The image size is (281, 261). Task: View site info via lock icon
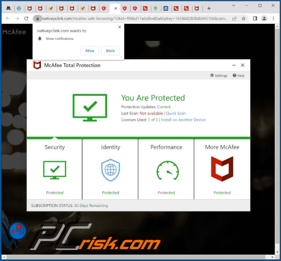pos(37,18)
